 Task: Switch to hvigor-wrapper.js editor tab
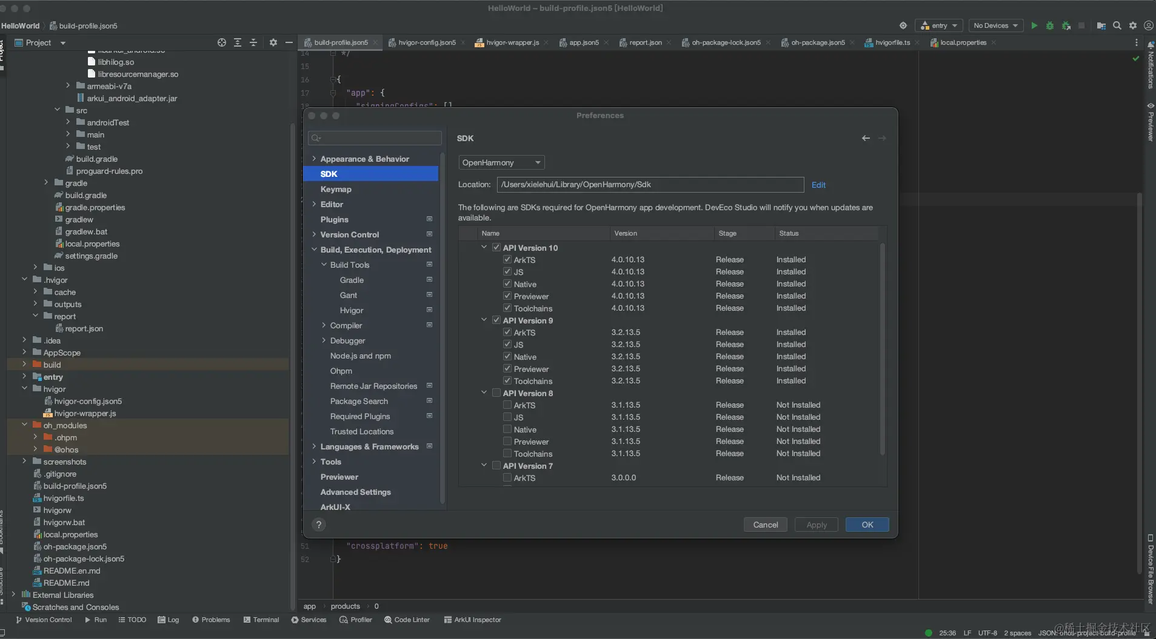[512, 42]
